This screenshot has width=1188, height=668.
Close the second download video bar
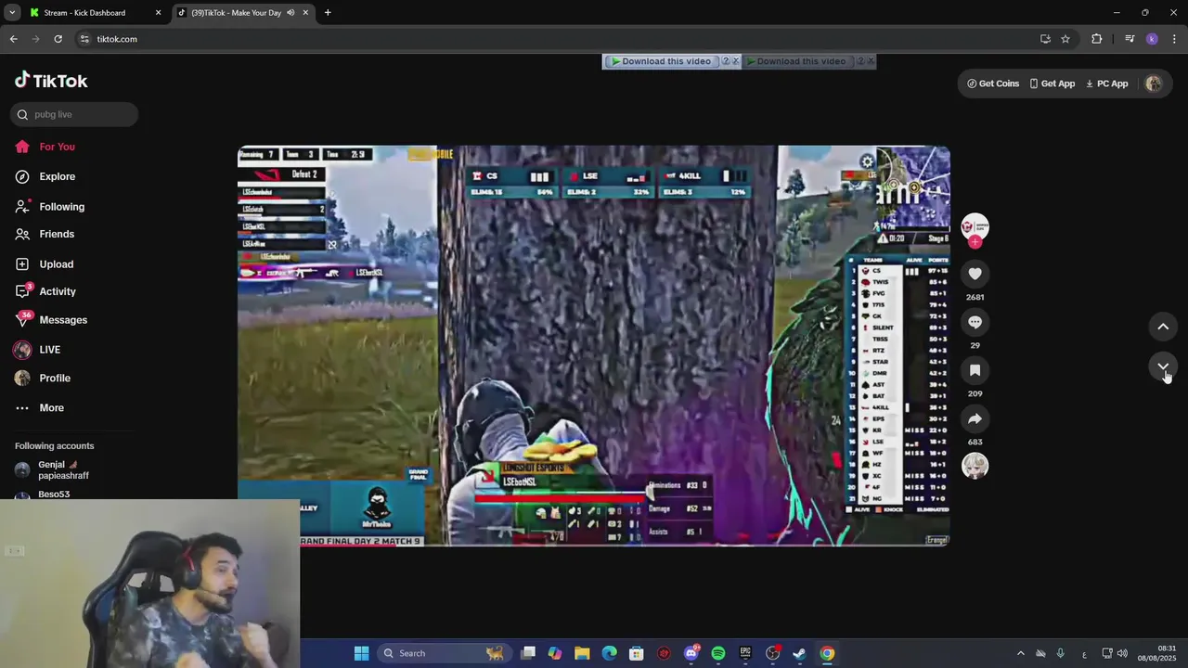pyautogui.click(x=871, y=61)
